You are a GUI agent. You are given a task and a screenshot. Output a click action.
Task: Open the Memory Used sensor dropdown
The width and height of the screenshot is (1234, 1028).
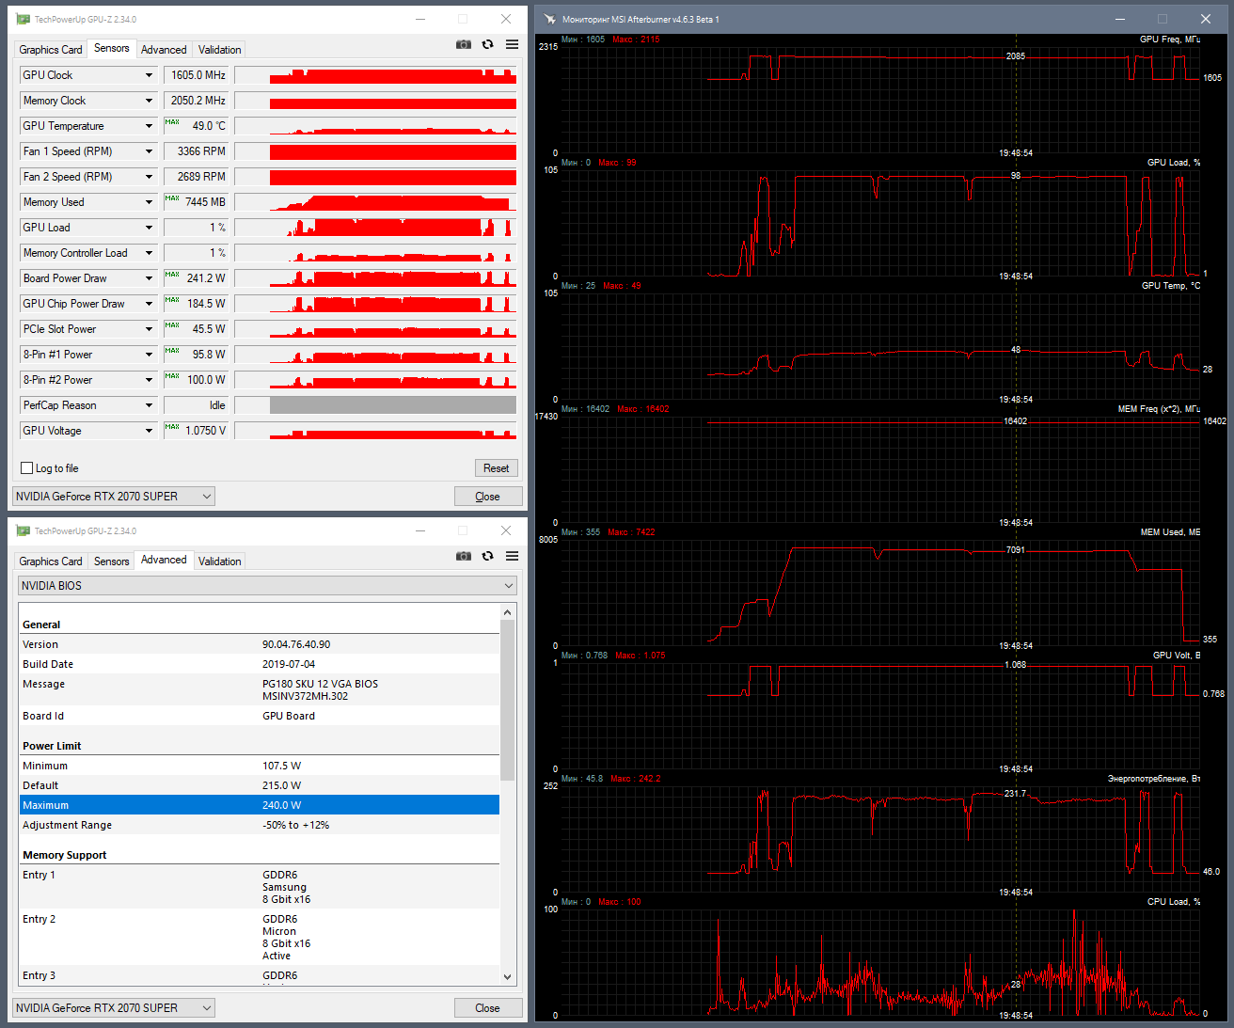pos(149,202)
